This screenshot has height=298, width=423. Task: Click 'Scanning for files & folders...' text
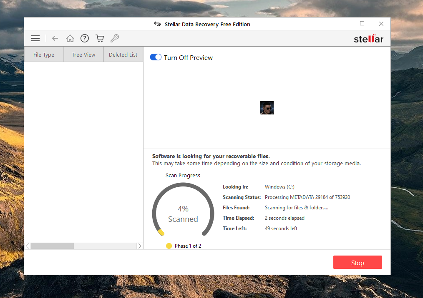click(297, 208)
